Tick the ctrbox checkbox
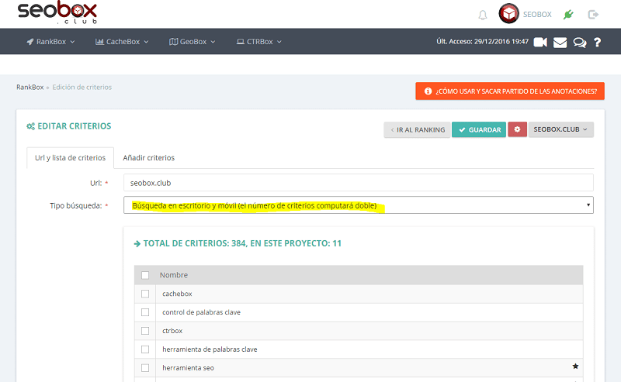621x382 pixels. (145, 331)
